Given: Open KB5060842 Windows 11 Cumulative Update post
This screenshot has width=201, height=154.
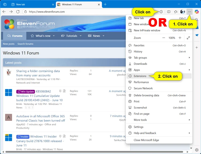Looking at the screenshot, I should point(39,96).
